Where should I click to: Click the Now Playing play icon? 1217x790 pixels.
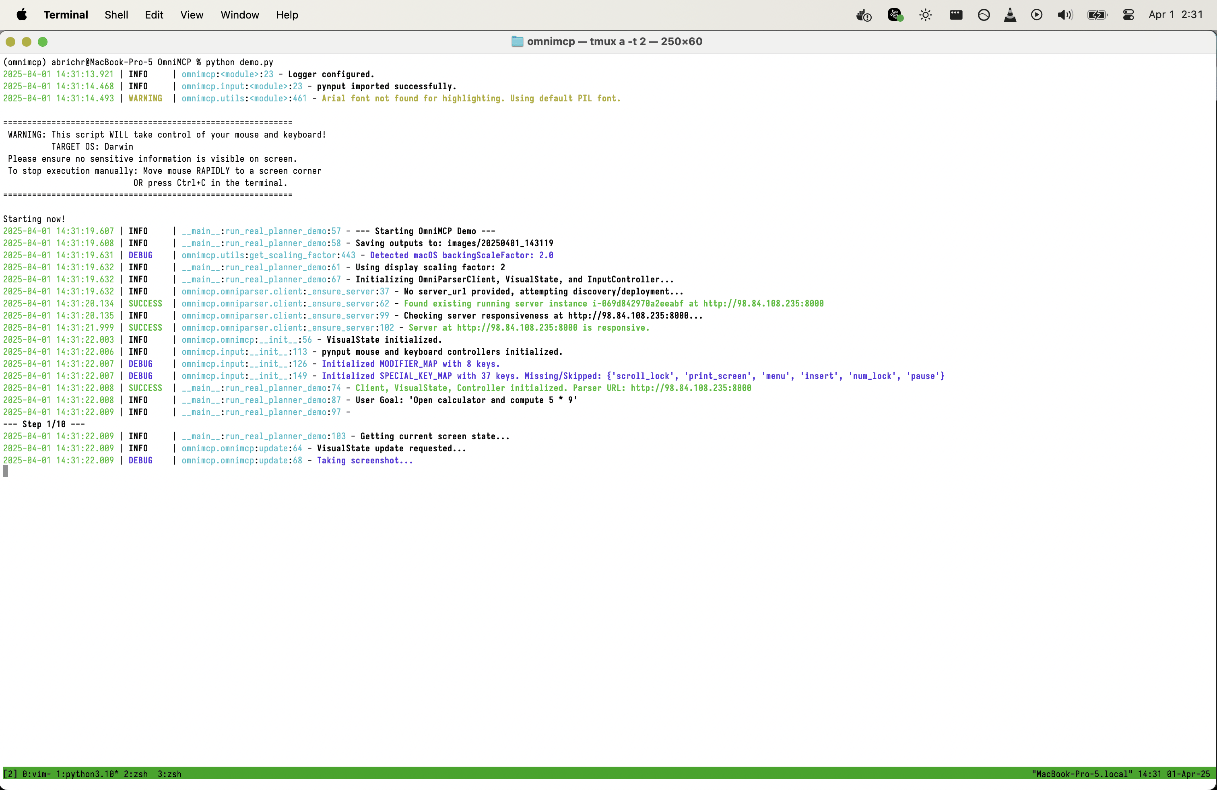tap(1036, 15)
